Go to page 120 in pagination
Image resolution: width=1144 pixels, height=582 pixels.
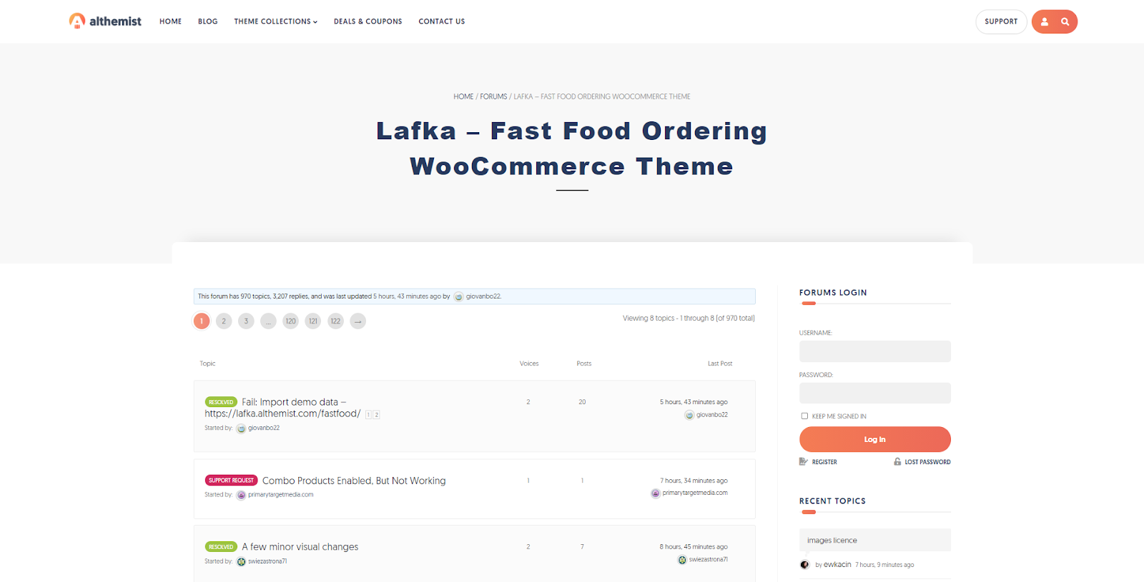pos(290,321)
